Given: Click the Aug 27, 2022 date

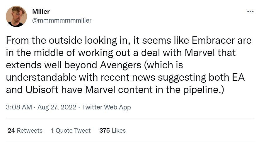Looking at the screenshot, I should point(57,107).
